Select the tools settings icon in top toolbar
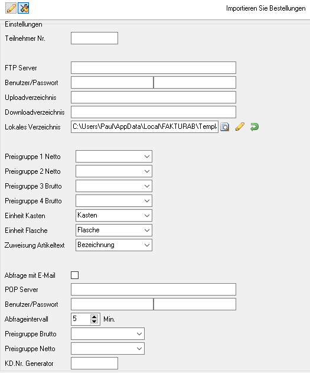 [24, 8]
